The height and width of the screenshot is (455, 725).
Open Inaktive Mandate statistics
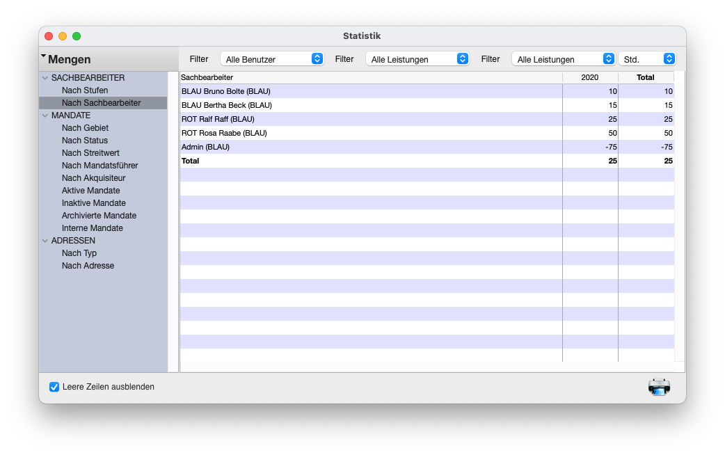(94, 203)
